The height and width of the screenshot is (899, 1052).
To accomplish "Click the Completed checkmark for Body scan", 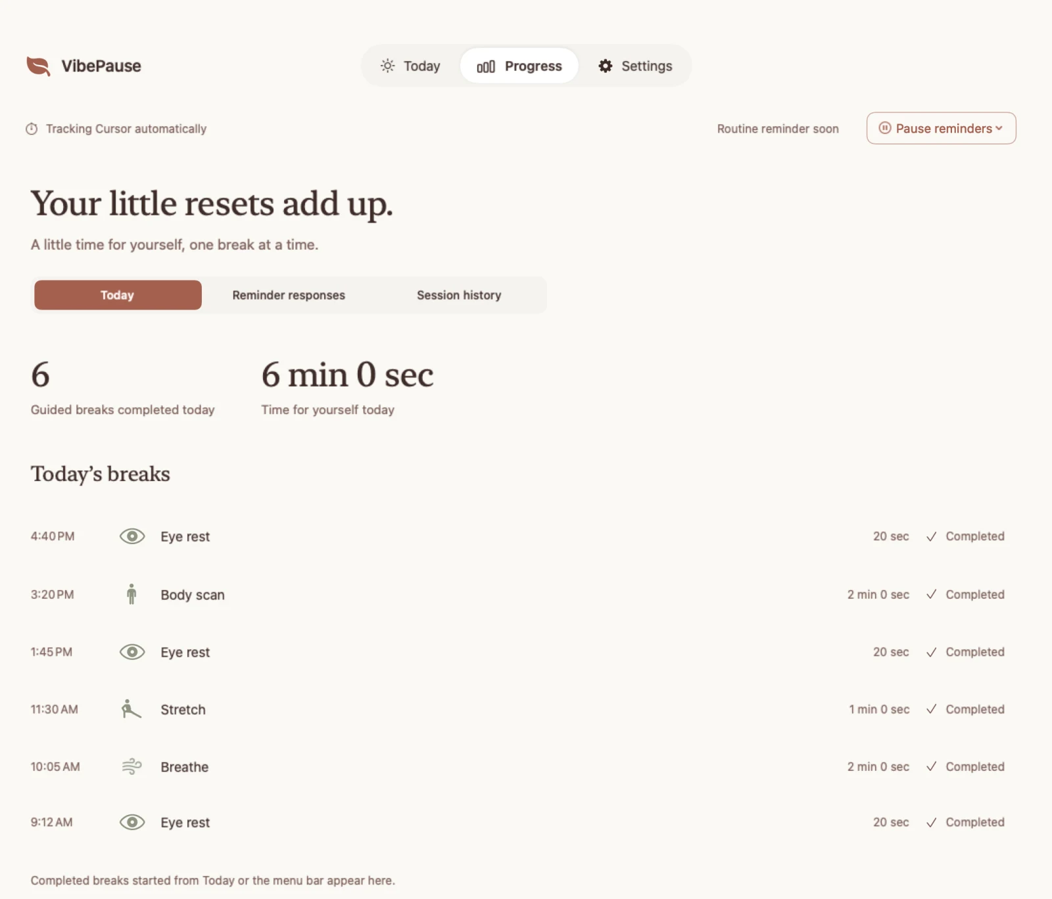I will 931,594.
